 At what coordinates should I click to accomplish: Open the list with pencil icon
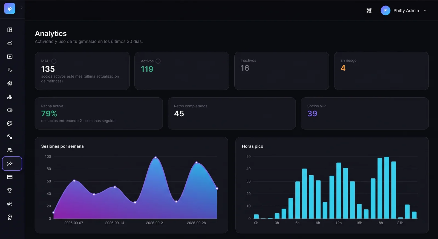[x=10, y=70]
